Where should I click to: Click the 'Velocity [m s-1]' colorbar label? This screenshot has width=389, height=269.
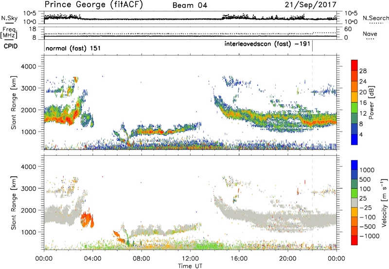pos(384,202)
